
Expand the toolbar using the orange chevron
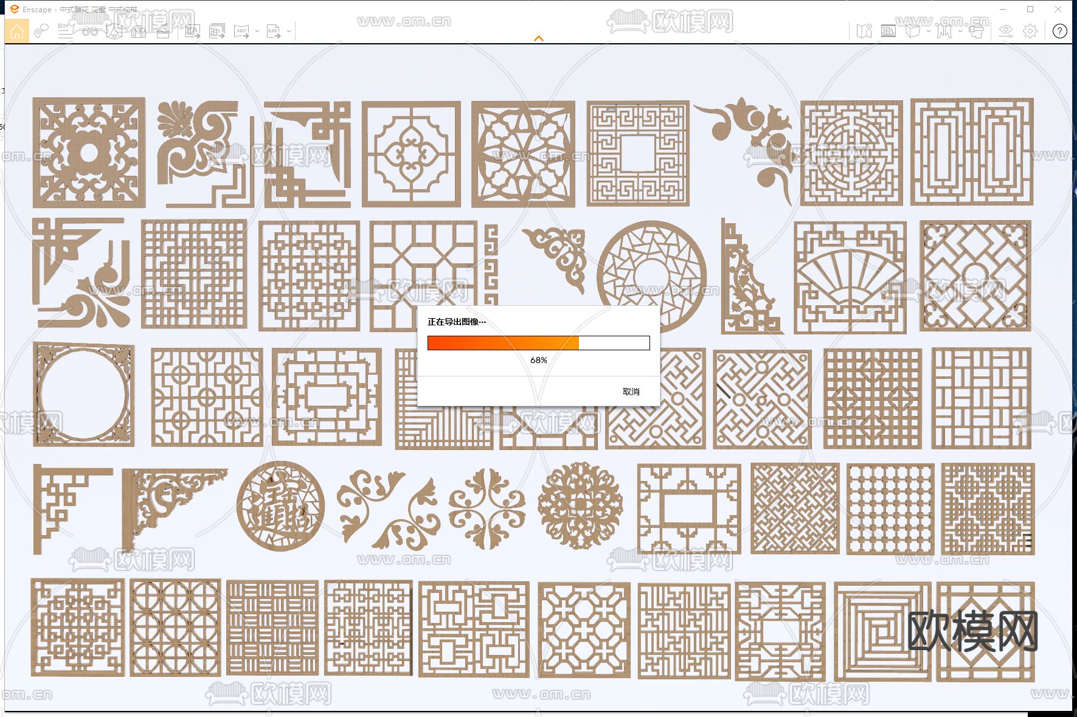point(538,38)
